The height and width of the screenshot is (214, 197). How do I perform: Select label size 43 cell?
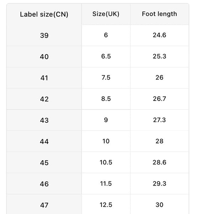[44, 120]
